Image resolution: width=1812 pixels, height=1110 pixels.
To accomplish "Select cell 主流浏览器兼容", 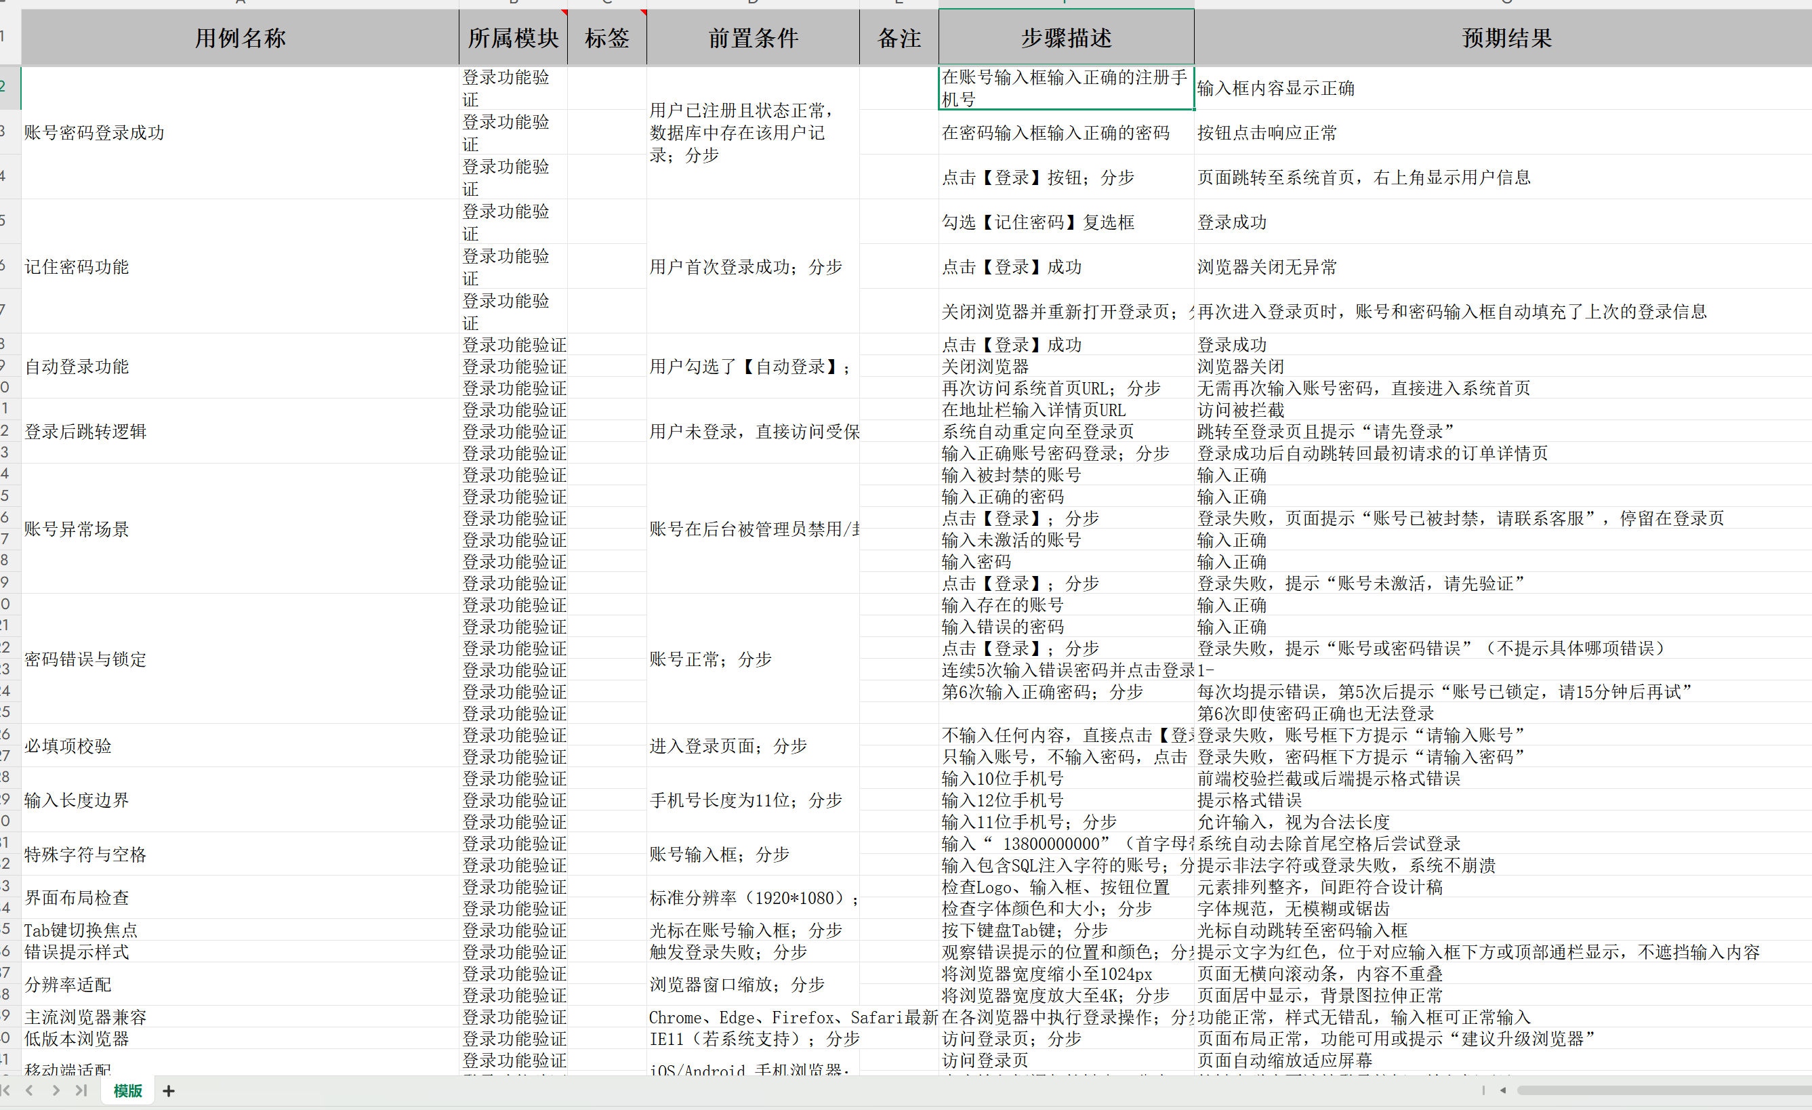I will pos(240,1016).
